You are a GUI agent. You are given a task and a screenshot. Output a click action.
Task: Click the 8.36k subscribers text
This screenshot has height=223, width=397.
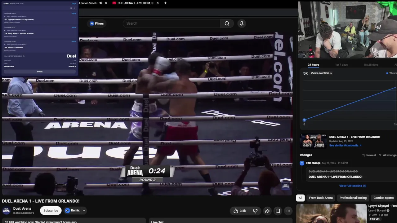[x=24, y=213]
